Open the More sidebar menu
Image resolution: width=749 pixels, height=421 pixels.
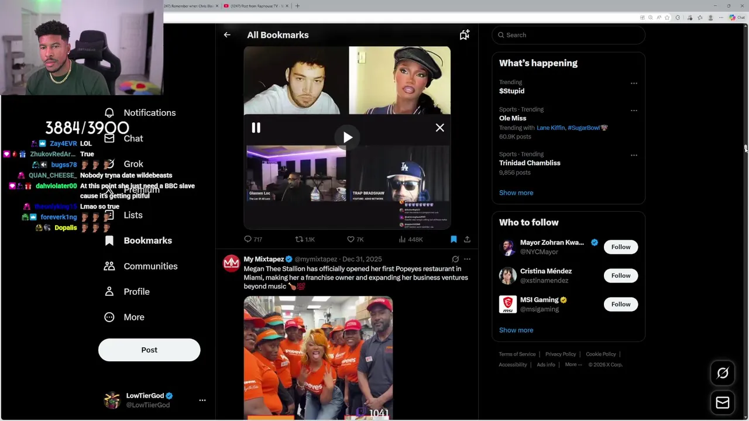tap(124, 317)
